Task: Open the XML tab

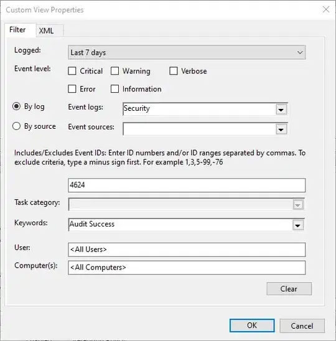Action: (49, 30)
